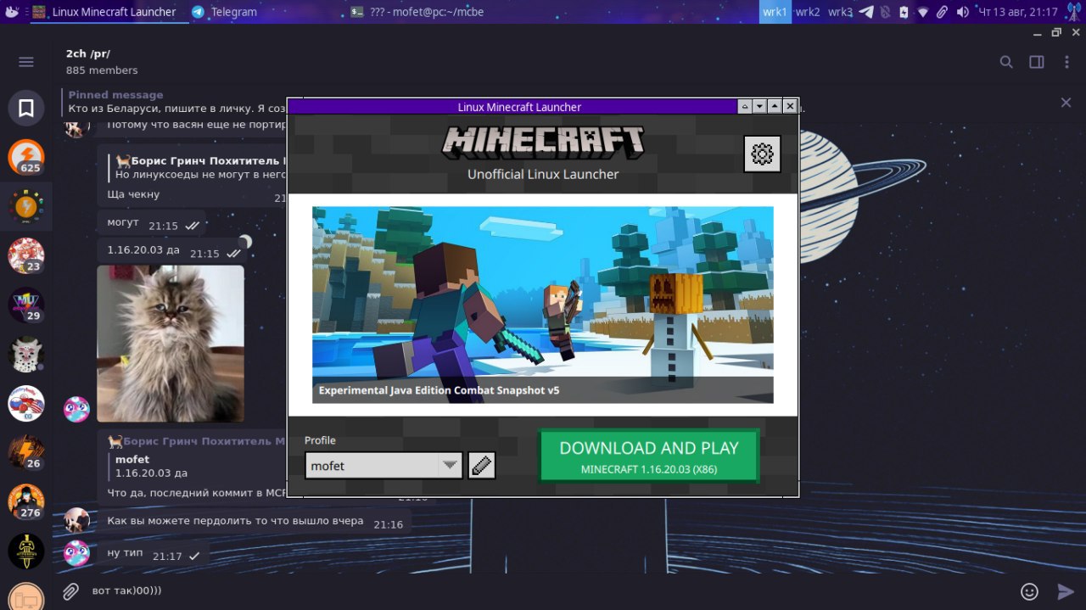
Task: Click antenna tower icon in panel corner
Action: pyautogui.click(x=1074, y=12)
